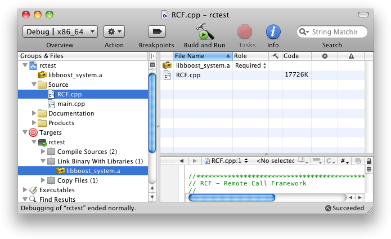Click the editor scroll right arrow
Viewport: 391px width, 239px height.
pyautogui.click(x=360, y=197)
